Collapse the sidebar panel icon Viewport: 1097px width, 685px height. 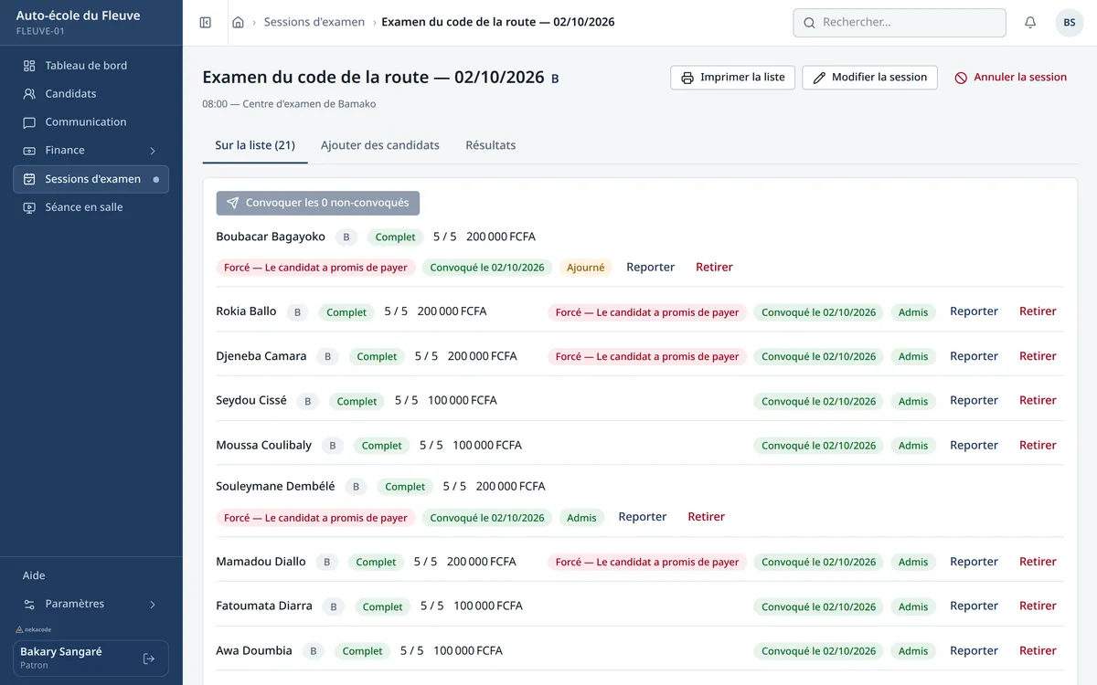206,23
